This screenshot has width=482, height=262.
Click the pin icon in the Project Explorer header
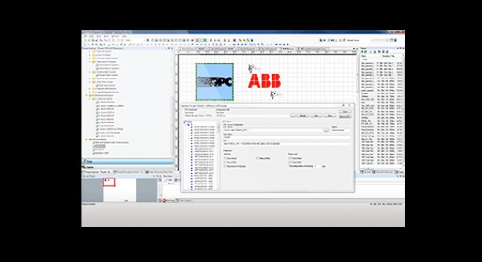click(169, 49)
